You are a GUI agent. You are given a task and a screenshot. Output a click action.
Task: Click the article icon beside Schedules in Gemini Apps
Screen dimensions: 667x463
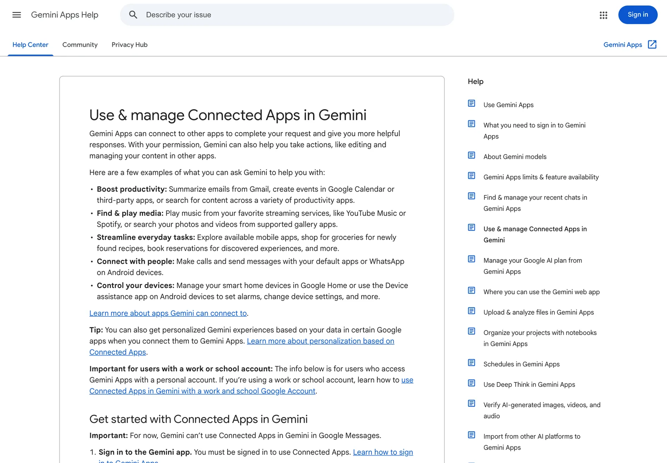[471, 363]
